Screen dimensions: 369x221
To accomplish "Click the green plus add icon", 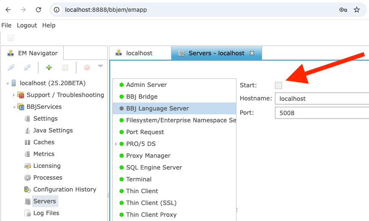I will (x=49, y=68).
